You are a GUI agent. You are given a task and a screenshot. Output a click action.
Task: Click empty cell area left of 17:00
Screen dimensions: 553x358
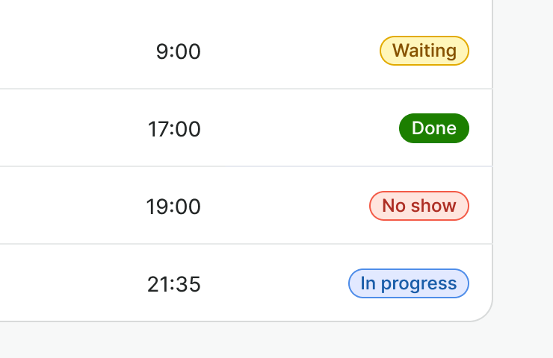click(x=67, y=129)
